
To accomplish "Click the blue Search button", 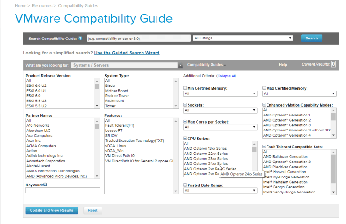I will coord(312,38).
